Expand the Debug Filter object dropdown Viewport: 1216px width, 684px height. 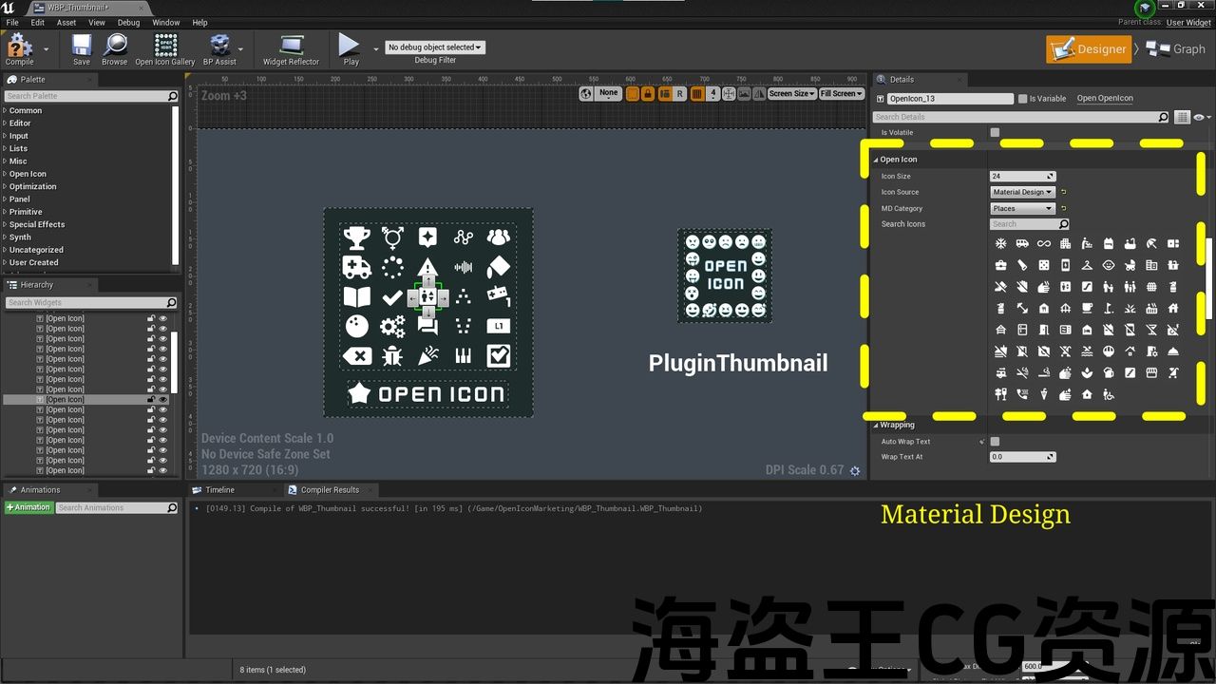coord(435,47)
